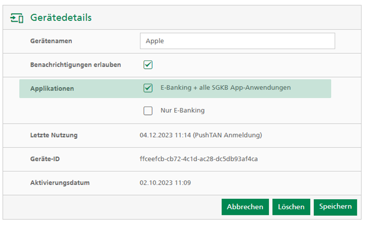Select the Geräte-ID value text
368x230 pixels.
point(199,159)
